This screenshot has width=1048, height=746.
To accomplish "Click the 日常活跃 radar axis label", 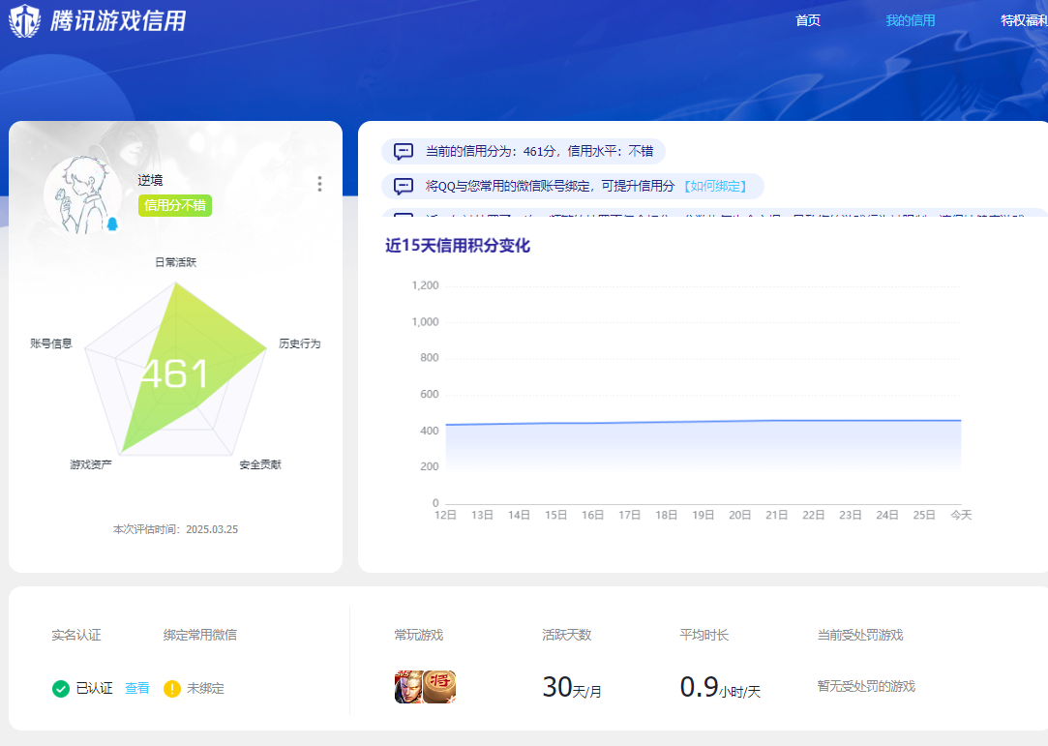I will [x=176, y=262].
